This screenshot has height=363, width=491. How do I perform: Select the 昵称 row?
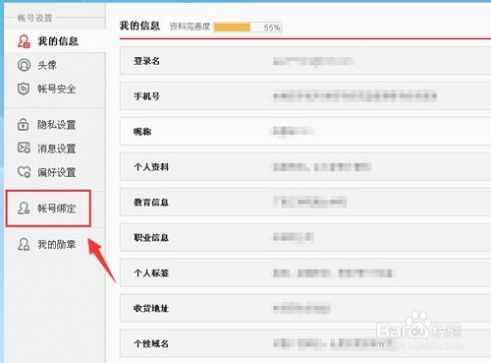tap(305, 132)
